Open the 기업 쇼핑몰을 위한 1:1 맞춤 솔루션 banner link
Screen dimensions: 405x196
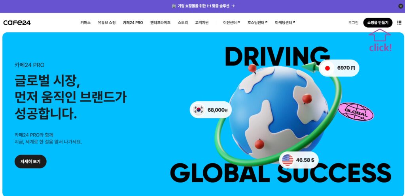[x=203, y=6]
